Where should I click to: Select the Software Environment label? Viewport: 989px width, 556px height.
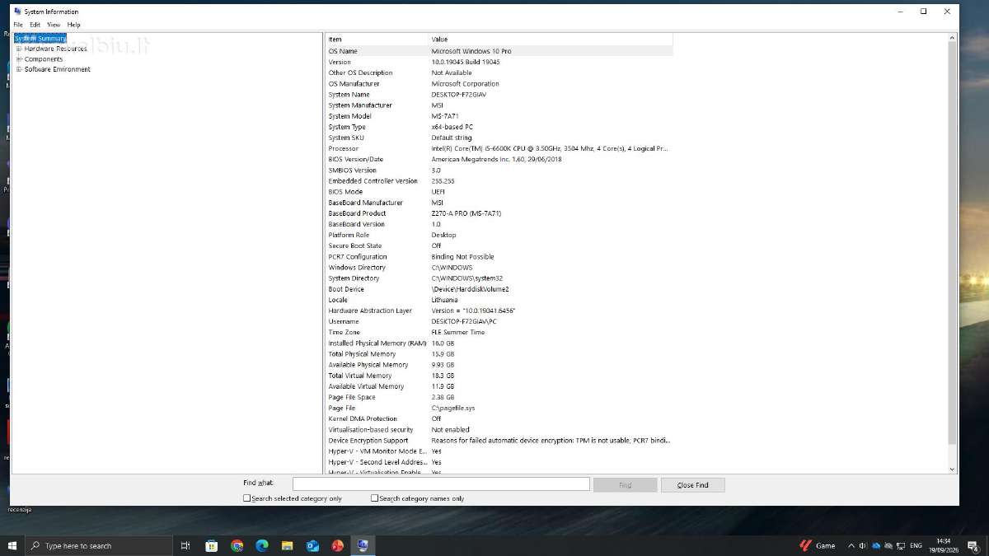tap(58, 69)
